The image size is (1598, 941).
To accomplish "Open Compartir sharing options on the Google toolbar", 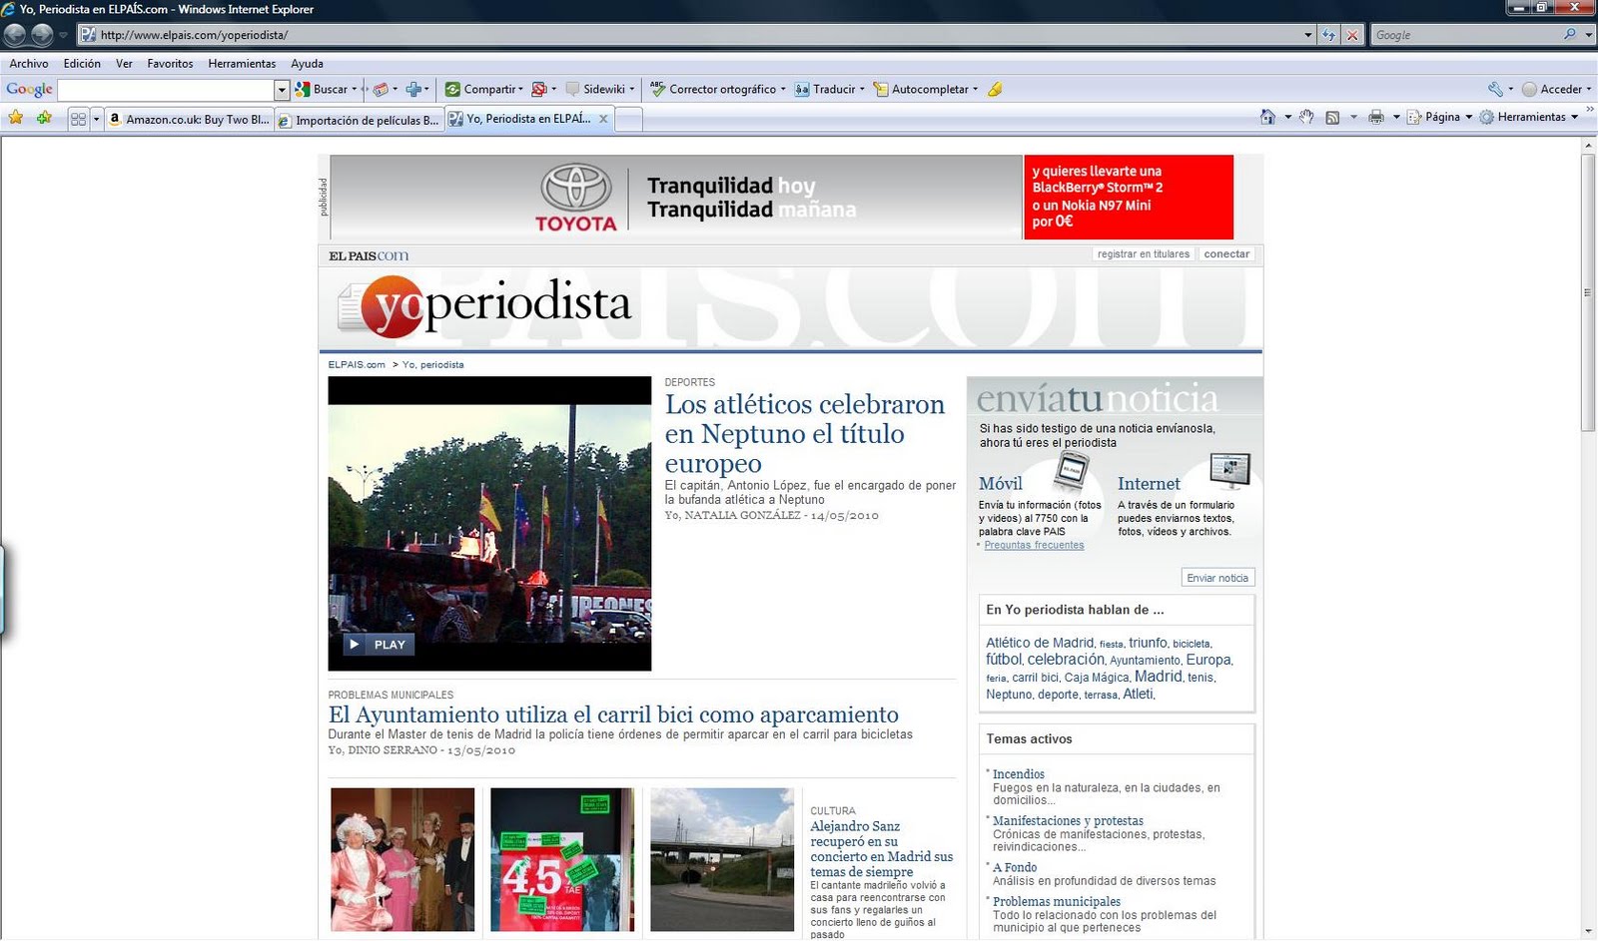I will tap(454, 89).
